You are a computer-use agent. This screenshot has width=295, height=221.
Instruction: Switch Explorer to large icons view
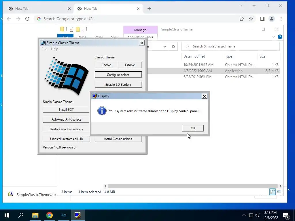(x=279, y=192)
